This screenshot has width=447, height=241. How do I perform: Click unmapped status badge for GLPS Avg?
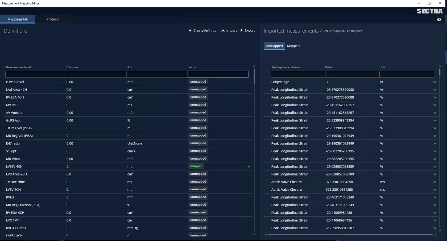pos(198,120)
